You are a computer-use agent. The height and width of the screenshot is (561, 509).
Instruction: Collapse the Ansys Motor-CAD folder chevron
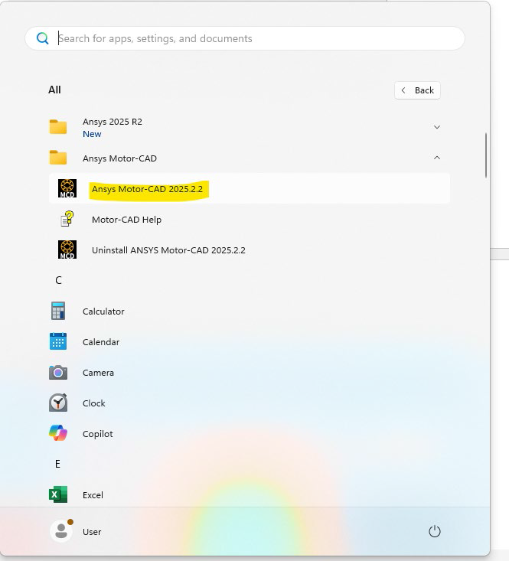(437, 158)
